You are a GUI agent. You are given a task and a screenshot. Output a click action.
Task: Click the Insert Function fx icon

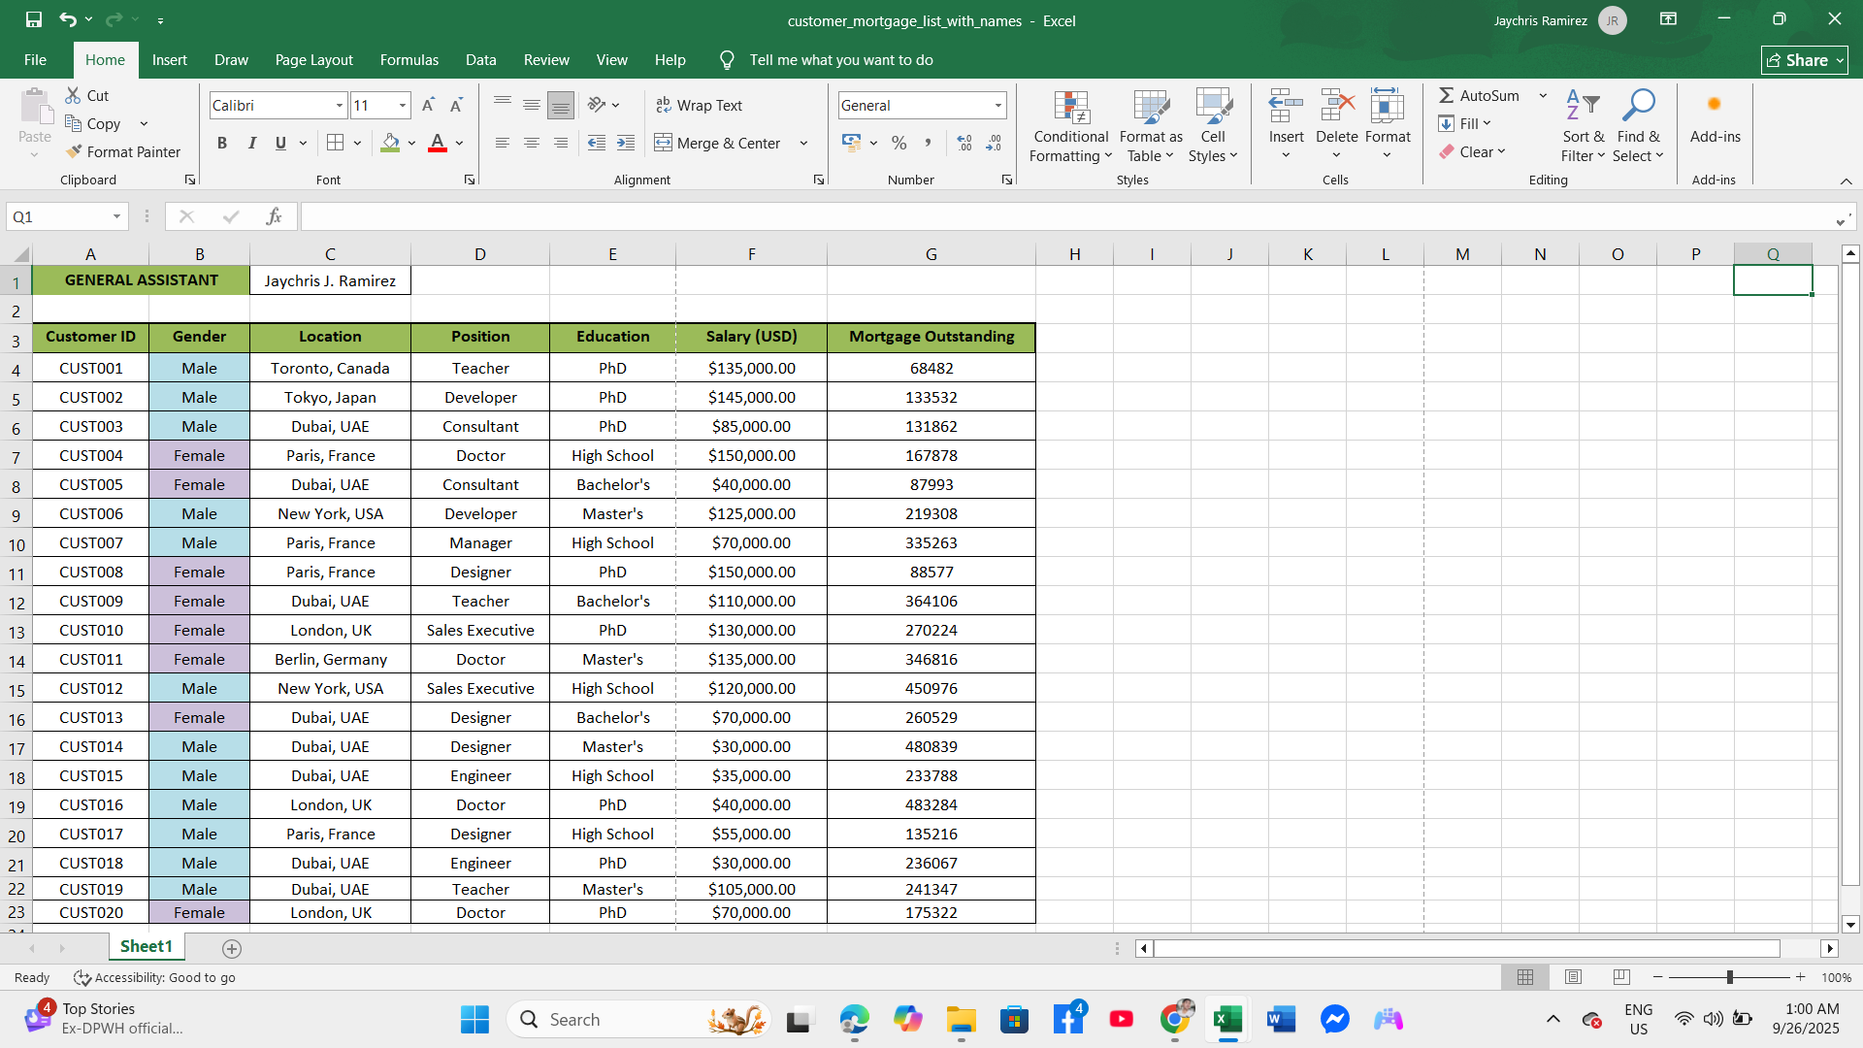[274, 216]
